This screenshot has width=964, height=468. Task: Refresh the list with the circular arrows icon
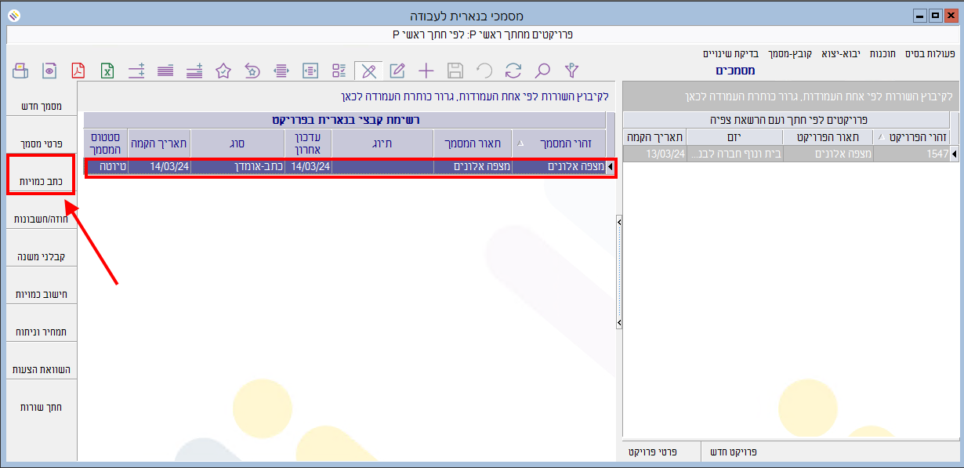(x=513, y=71)
